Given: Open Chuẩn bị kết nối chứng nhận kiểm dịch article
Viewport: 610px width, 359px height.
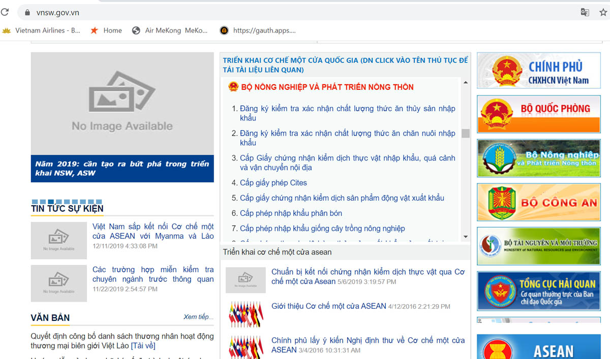Looking at the screenshot, I should pos(368,277).
